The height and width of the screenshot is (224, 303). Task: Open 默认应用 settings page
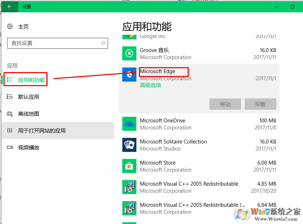[x=28, y=97]
